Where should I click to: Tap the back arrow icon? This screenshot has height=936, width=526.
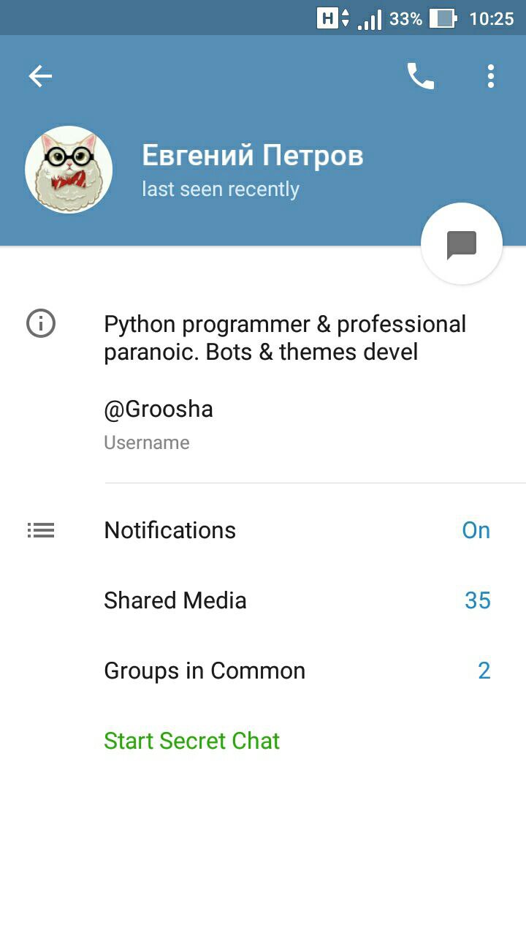[x=40, y=76]
